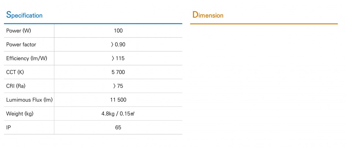
Task: Click the orange line under Dimension
Action: point(264,24)
